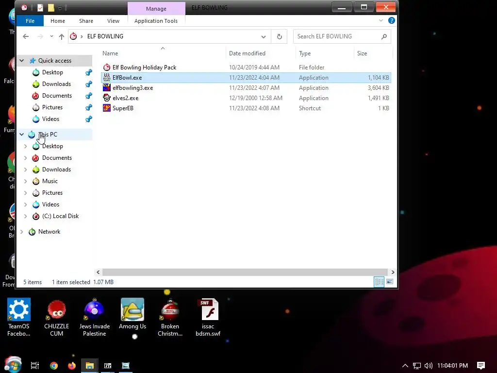Launch Firefox from the taskbar
The image size is (497, 373).
72,365
